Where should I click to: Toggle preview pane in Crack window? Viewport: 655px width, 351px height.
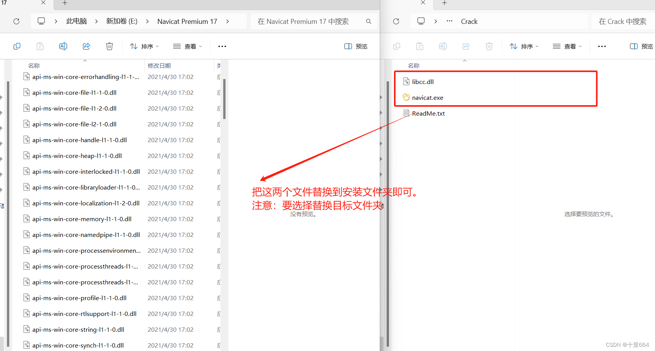click(642, 46)
